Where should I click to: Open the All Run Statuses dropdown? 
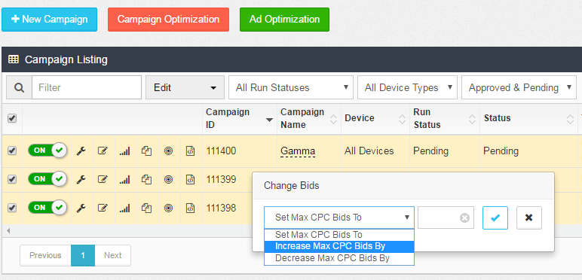pyautogui.click(x=291, y=87)
